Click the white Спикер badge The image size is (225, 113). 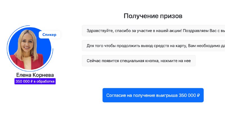(x=49, y=35)
